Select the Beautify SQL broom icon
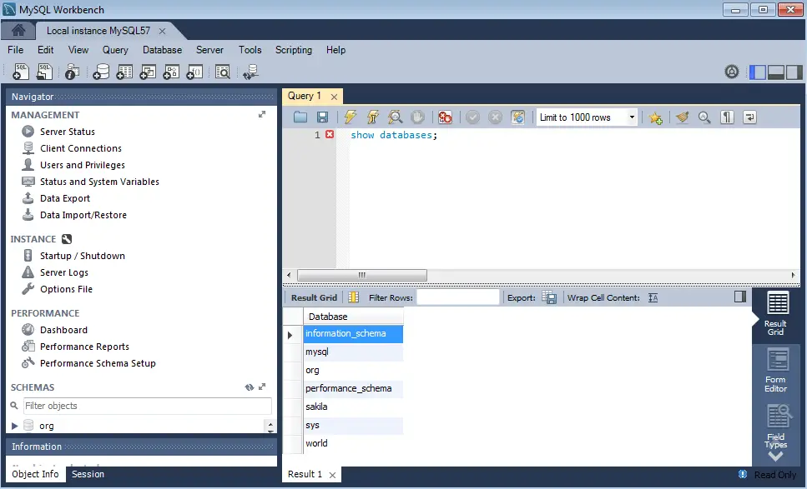807x489 pixels. pos(681,117)
